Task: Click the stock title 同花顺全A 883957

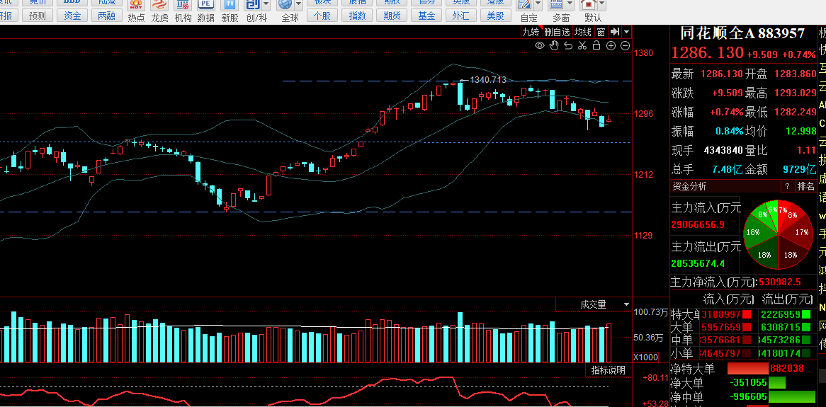Action: point(743,34)
